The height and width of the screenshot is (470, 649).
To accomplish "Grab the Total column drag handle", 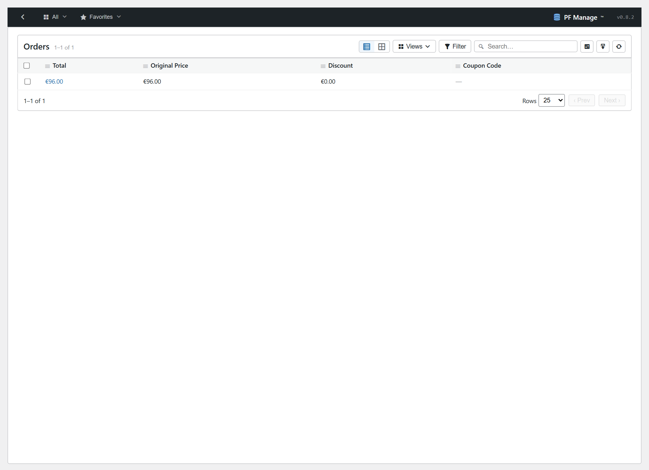I will coord(47,66).
